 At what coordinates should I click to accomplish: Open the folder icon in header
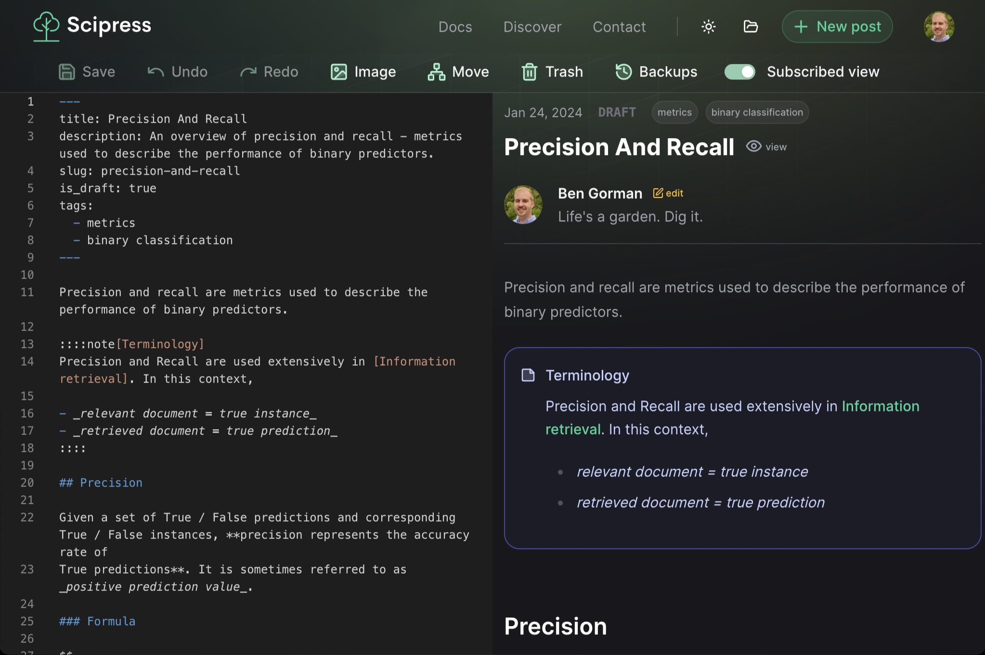(751, 26)
